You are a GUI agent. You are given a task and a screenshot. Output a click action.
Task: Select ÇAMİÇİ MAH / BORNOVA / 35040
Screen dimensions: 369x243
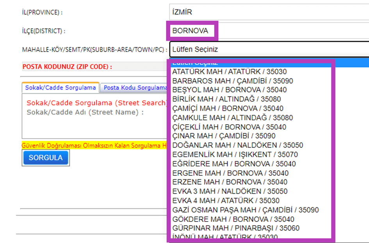pyautogui.click(x=228, y=109)
